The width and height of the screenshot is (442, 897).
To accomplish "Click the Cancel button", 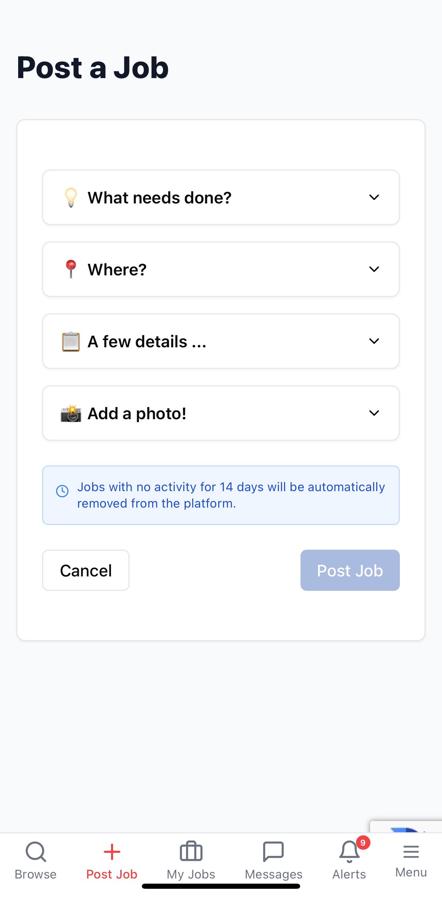I will [x=86, y=570].
